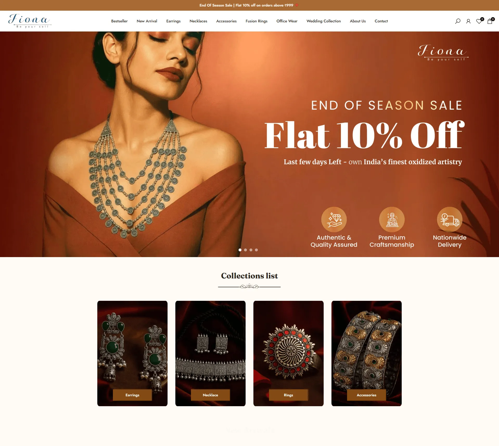The image size is (499, 446).
Task: Open the search magnifier icon
Action: (x=458, y=21)
